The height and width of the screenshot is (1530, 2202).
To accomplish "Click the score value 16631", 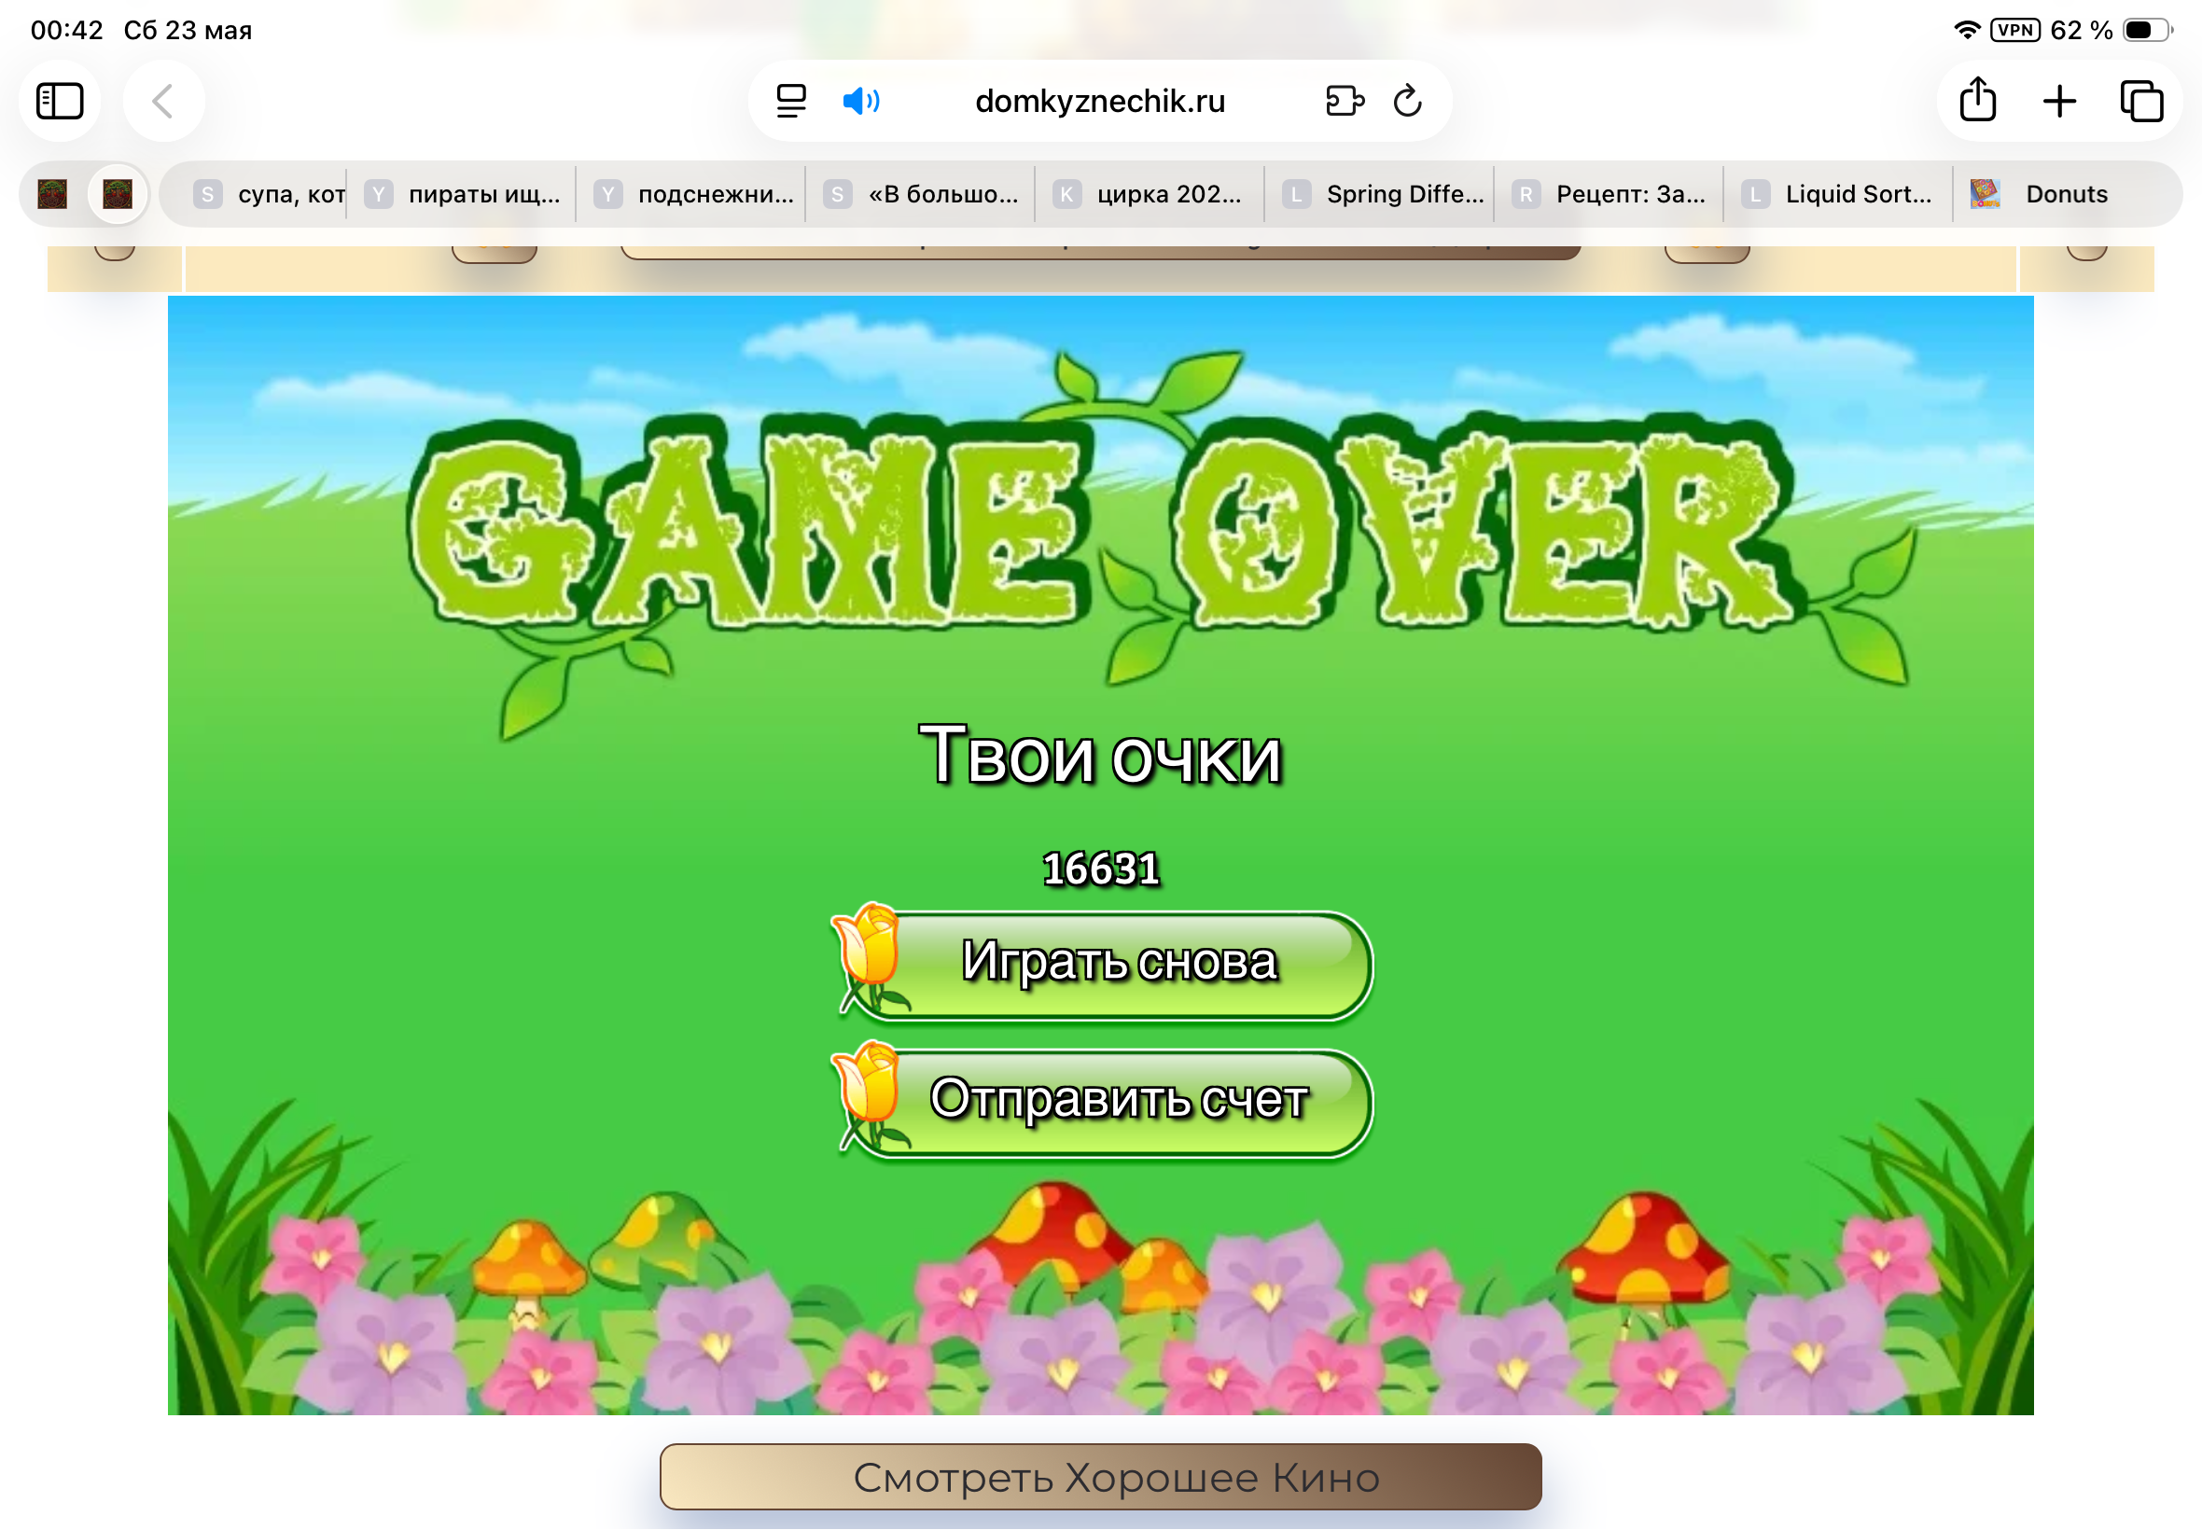I will [1100, 869].
